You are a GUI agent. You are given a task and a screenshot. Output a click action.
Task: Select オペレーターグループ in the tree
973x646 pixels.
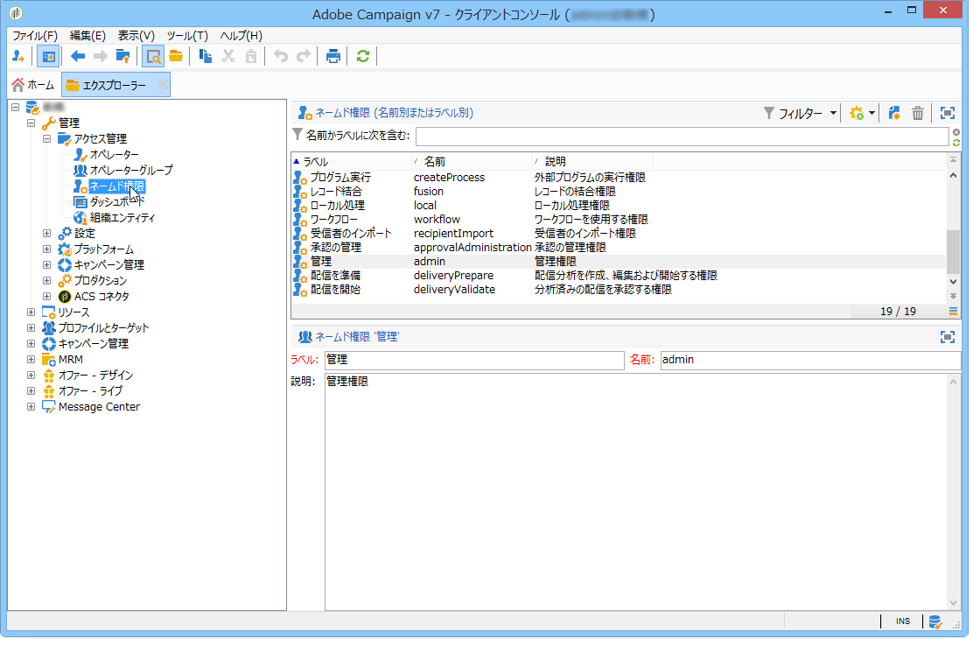point(131,170)
